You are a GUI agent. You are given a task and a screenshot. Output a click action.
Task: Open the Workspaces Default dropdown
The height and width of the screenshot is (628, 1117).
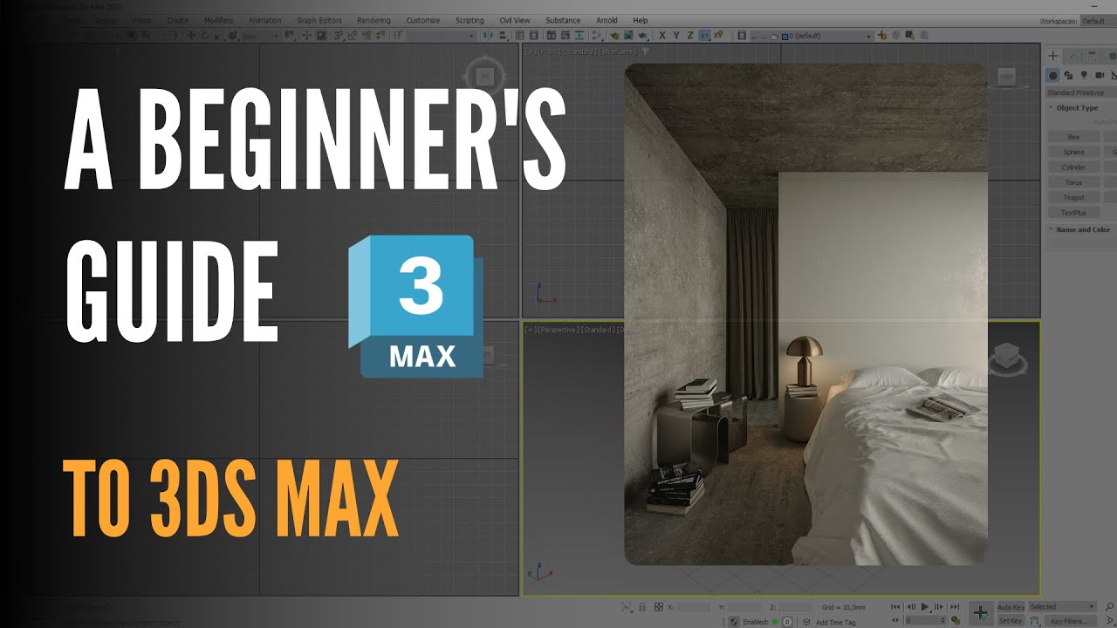pyautogui.click(x=1098, y=21)
